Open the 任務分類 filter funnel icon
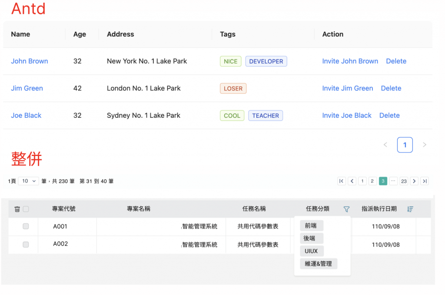445x295 pixels. pos(346,209)
